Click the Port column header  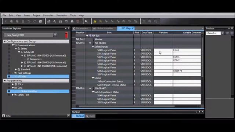click(x=109, y=33)
